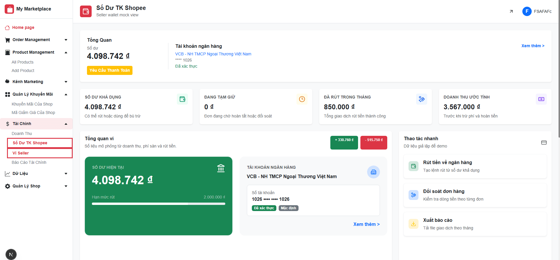Click the Yêu Cầu Thanh Toán button
The width and height of the screenshot is (560, 260).
tap(110, 70)
